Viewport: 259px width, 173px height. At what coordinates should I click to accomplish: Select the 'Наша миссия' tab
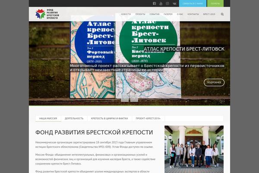(48, 119)
